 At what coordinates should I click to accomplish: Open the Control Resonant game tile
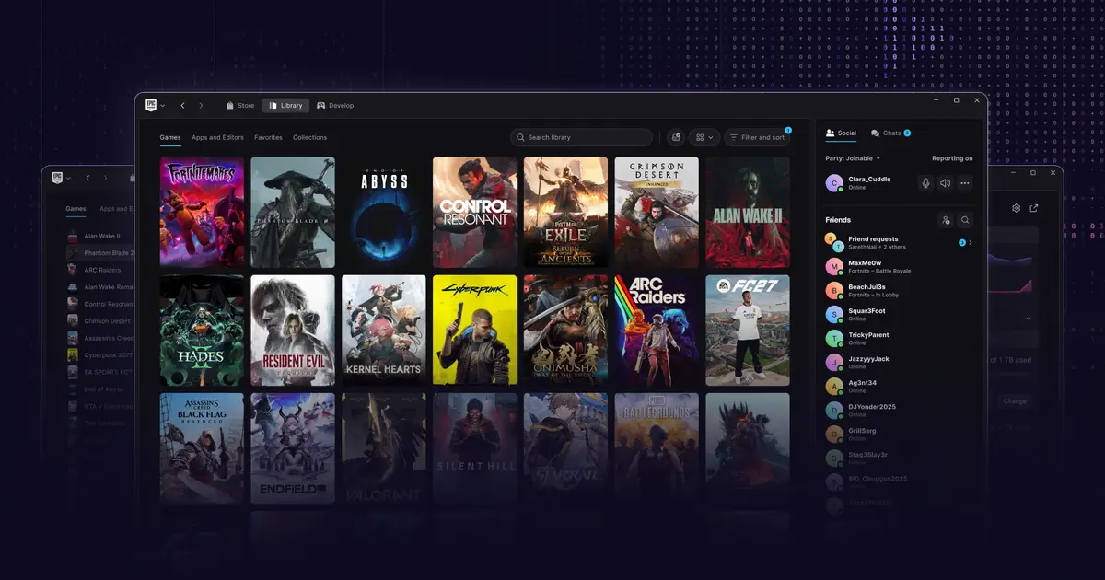click(x=475, y=212)
